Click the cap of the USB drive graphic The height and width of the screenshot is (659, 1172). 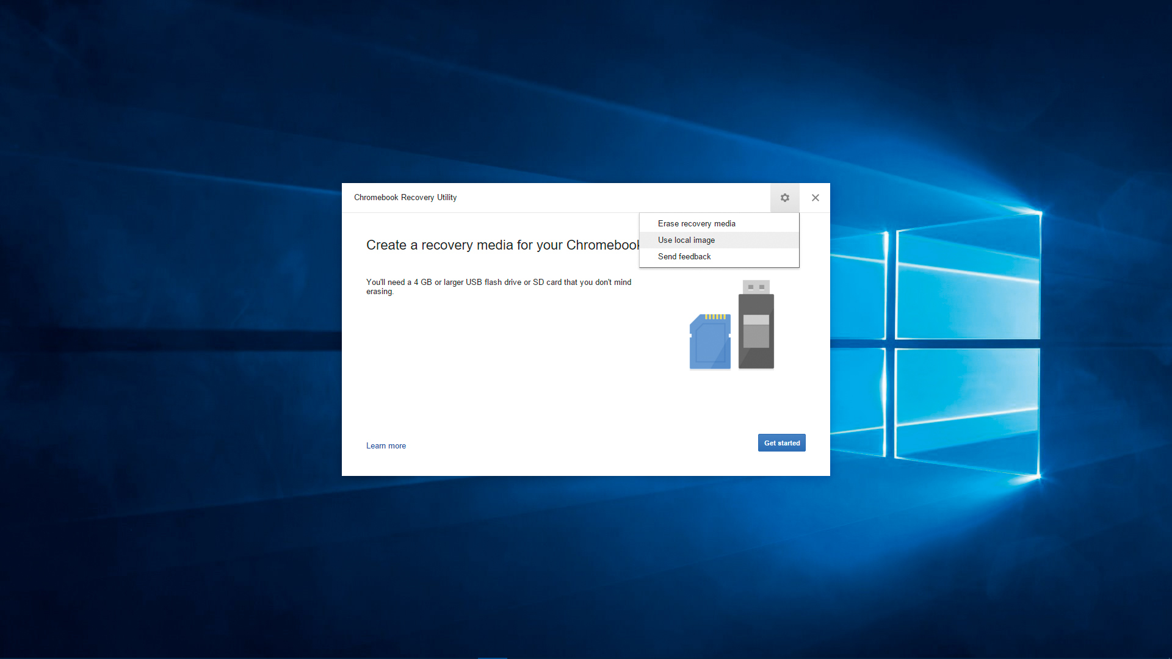(x=756, y=286)
